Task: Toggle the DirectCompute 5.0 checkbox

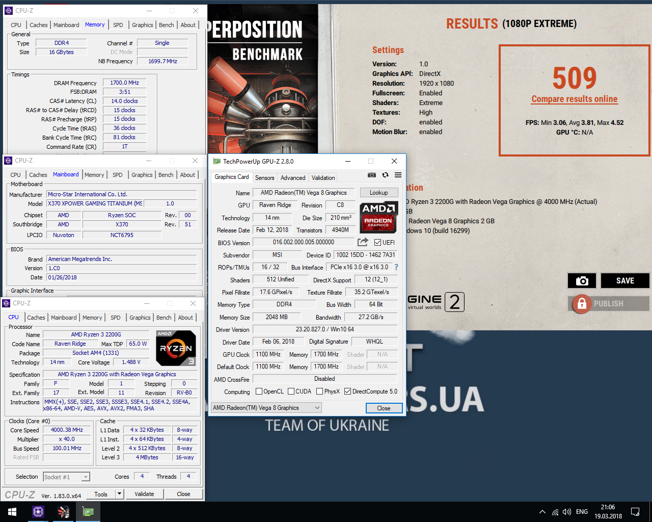Action: tap(347, 391)
